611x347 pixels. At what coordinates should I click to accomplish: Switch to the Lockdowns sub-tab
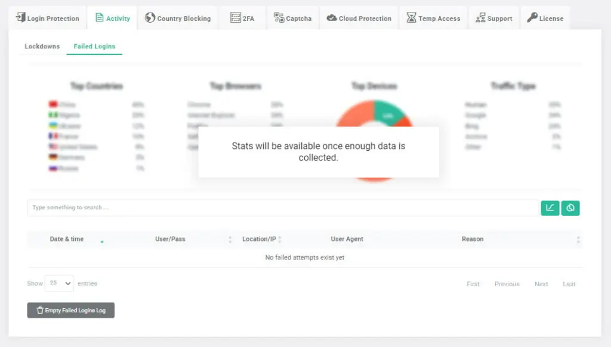point(42,47)
